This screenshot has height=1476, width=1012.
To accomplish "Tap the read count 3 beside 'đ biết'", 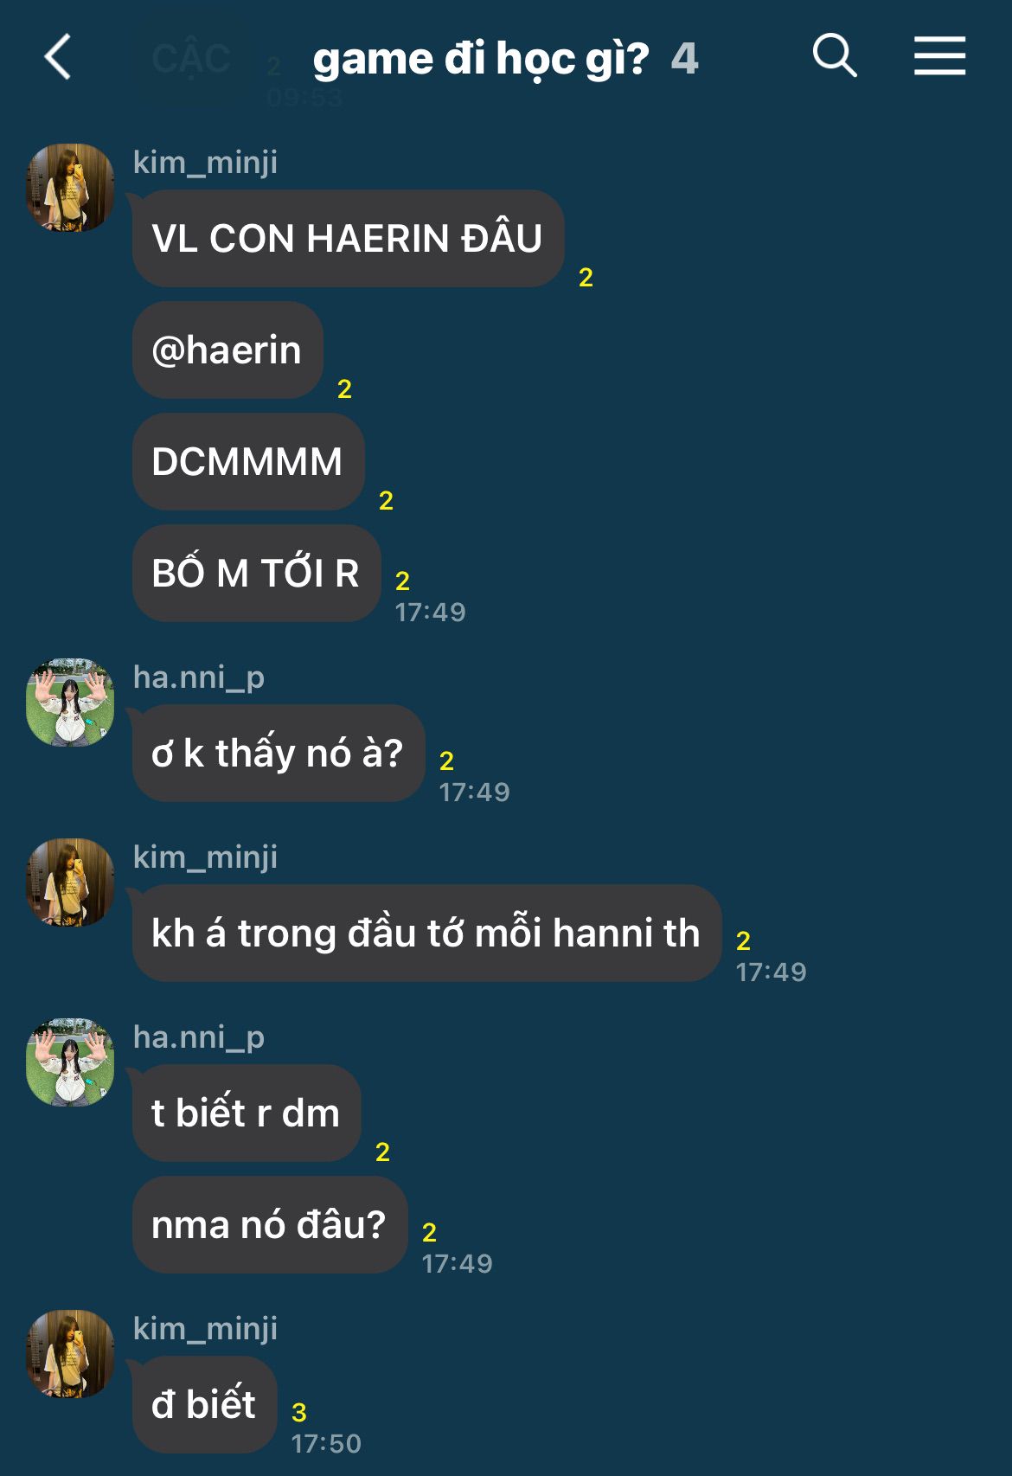I will pos(298,1412).
